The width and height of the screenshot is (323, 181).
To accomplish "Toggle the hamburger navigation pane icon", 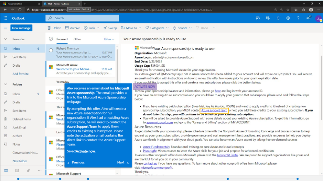I will tap(5, 28).
